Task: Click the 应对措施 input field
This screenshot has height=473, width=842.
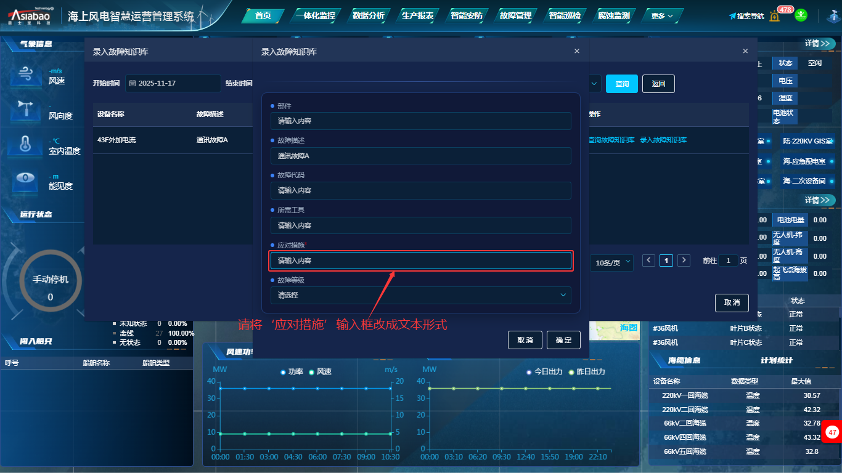Action: [420, 261]
